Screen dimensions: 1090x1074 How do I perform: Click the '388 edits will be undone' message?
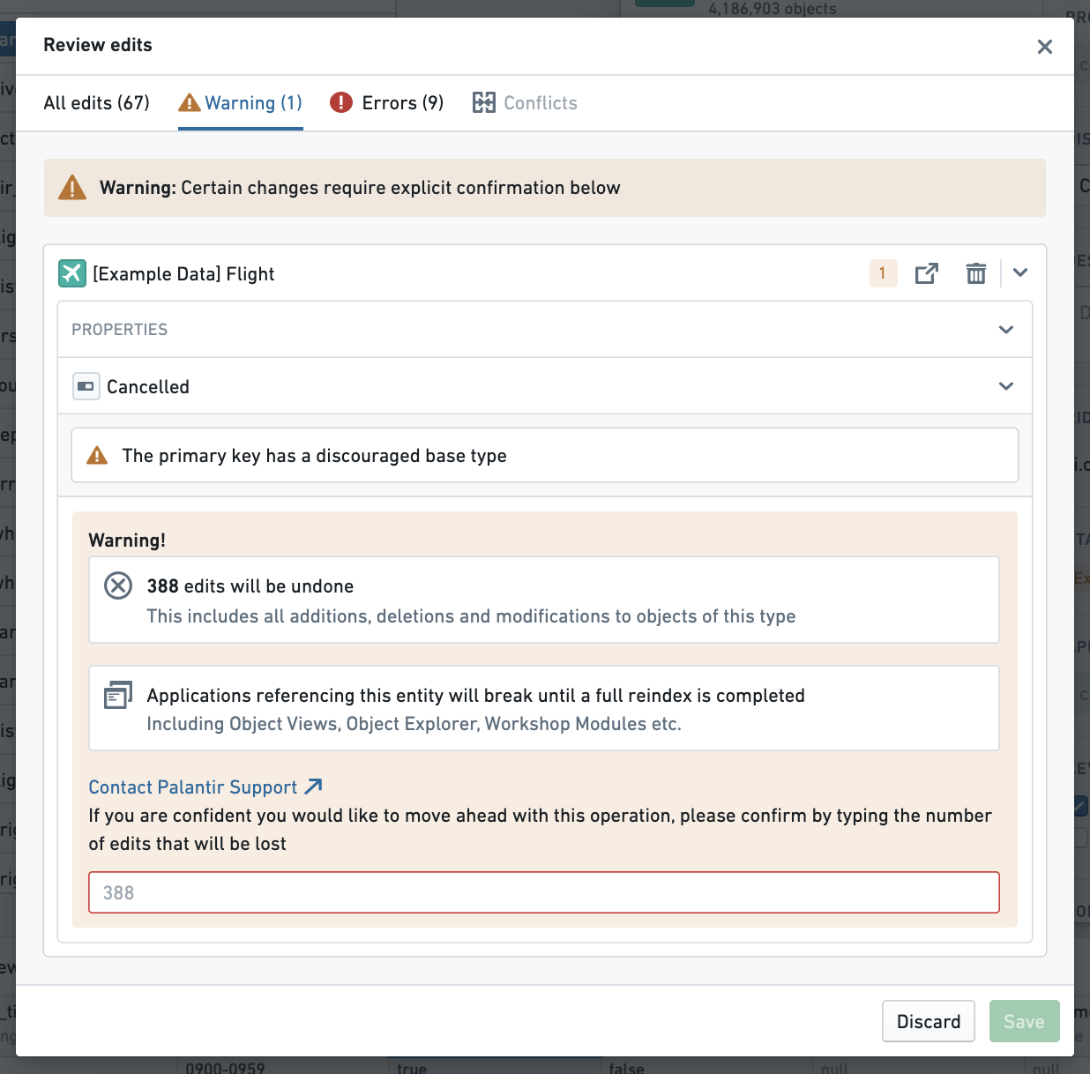point(250,586)
